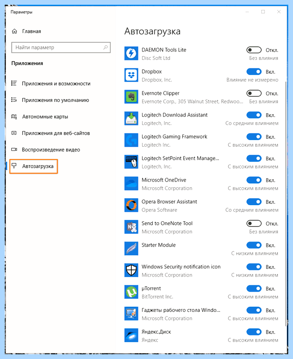Click the Opera Browser Assistant icon
This screenshot has height=359, width=293.
point(131,205)
